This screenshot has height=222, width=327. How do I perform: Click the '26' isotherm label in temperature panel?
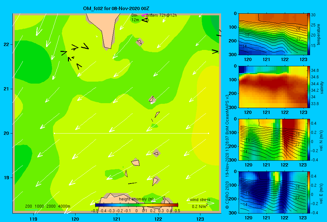pyautogui.click(x=298, y=29)
